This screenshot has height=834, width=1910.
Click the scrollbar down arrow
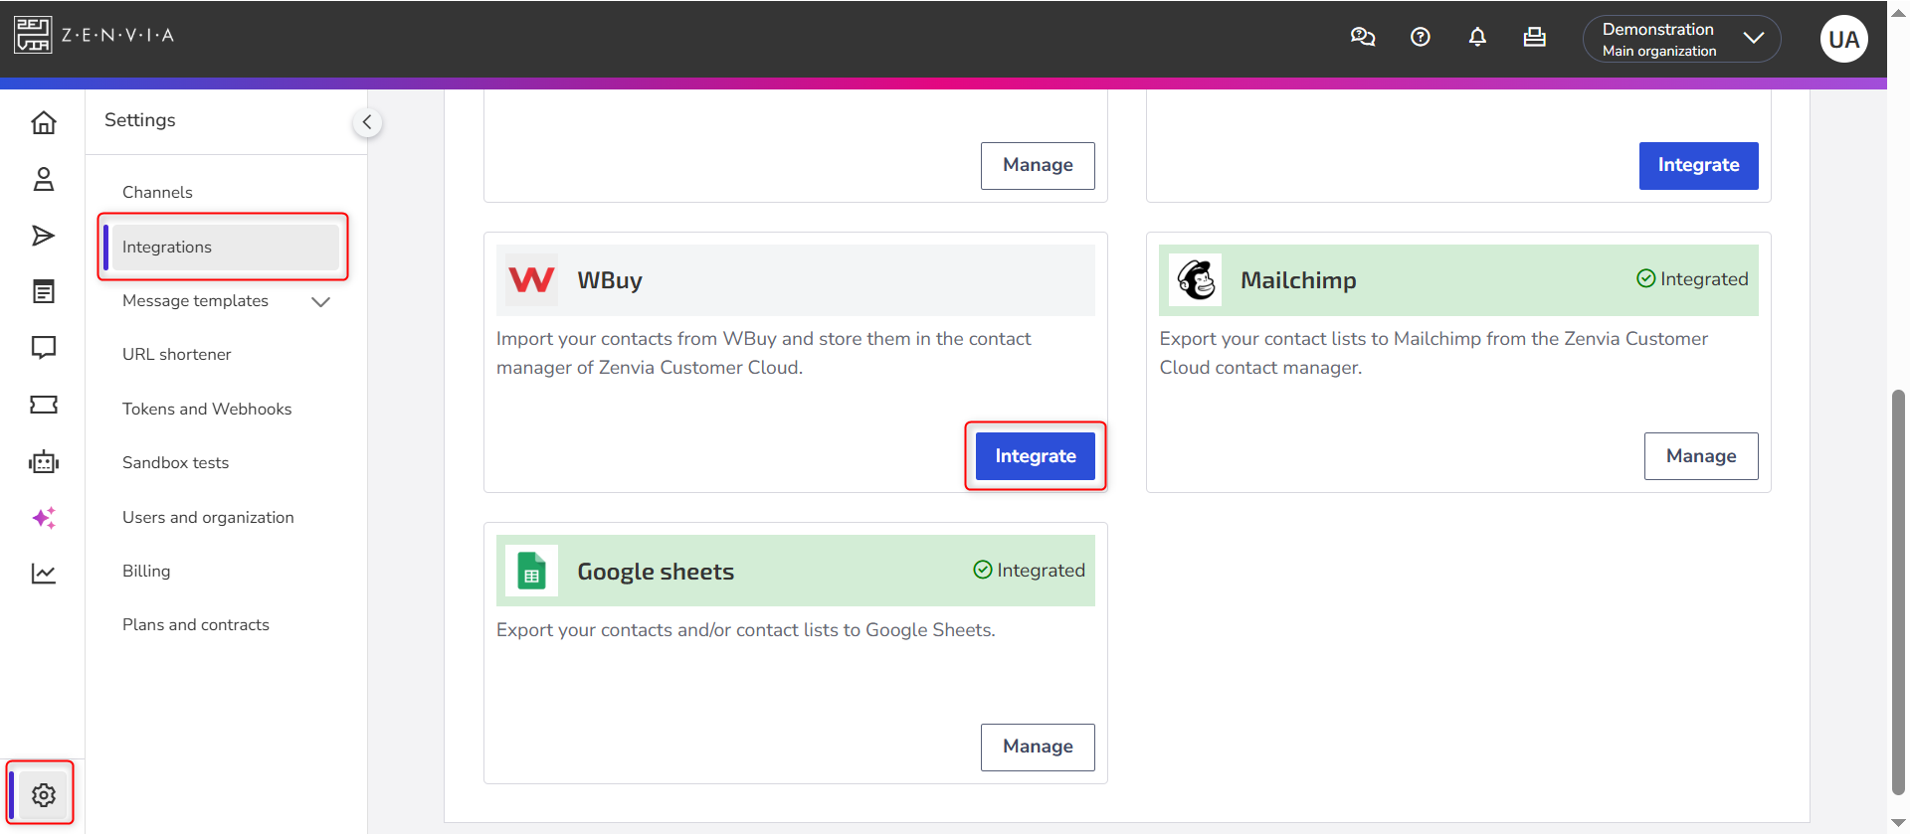coord(1898,823)
